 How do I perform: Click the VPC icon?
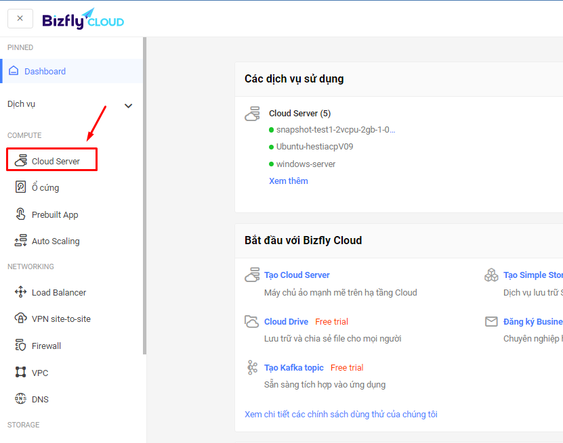(20, 372)
